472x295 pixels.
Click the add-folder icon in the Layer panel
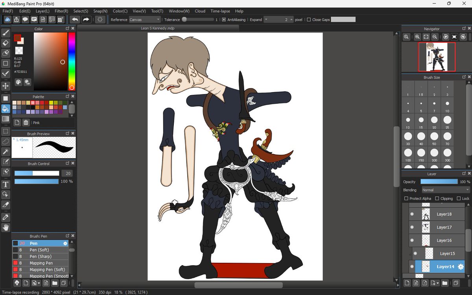pyautogui.click(x=444, y=283)
